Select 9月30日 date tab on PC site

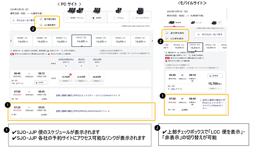pyautogui.click(x=61, y=40)
